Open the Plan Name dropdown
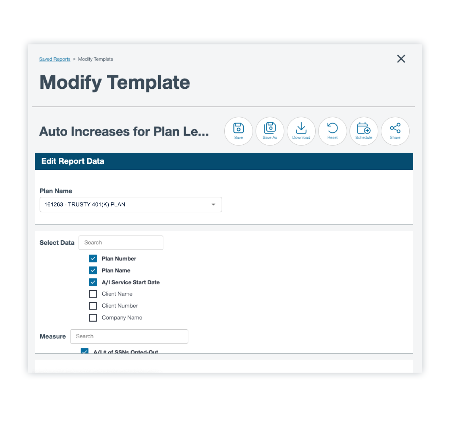 (131, 205)
